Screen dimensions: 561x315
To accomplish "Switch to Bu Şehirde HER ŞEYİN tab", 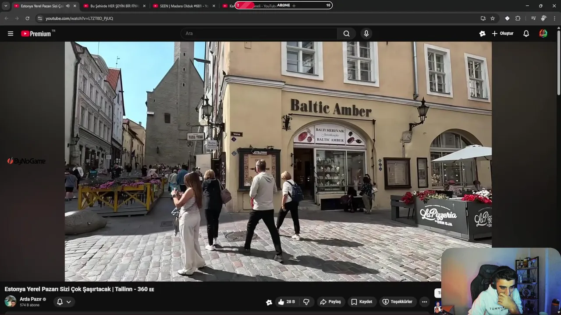I will click(114, 6).
